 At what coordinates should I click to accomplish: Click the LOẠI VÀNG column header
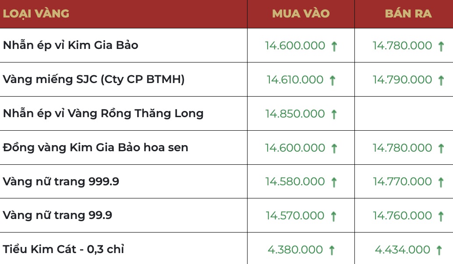36,14
